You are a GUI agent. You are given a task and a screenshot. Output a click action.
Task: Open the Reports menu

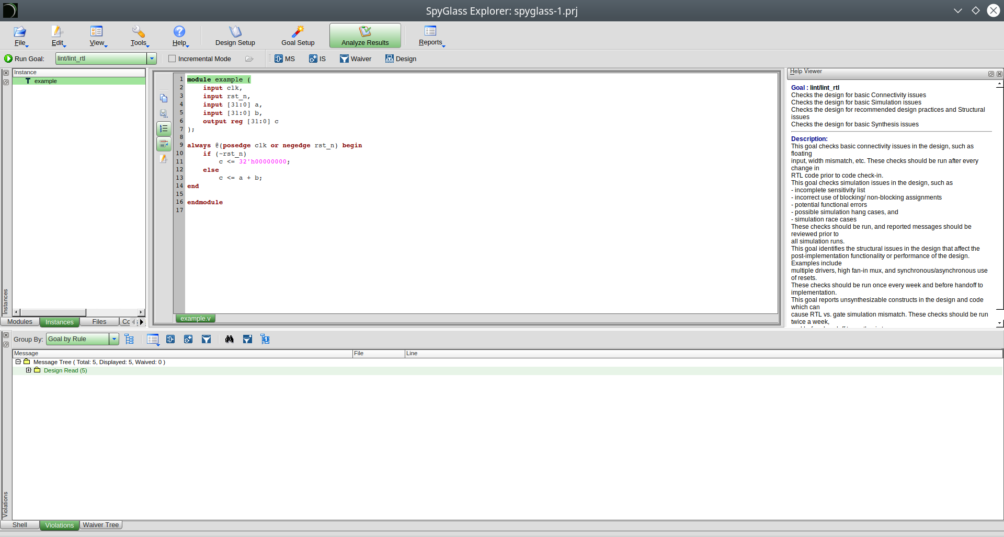[431, 36]
